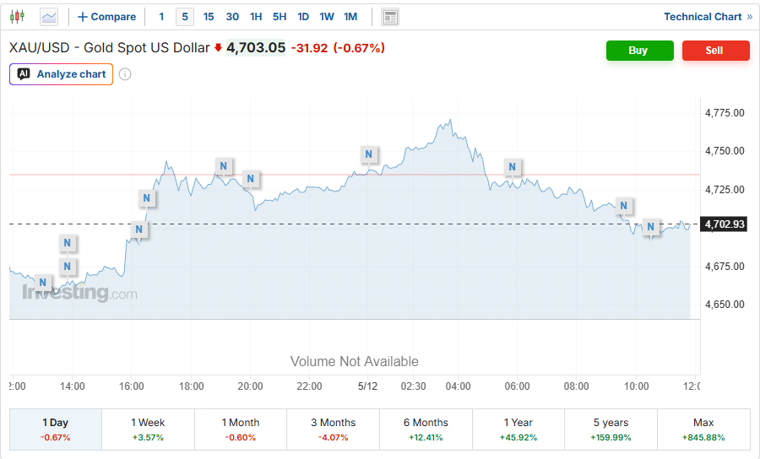760x459 pixels.
Task: Click the green Buy button
Action: [x=640, y=51]
